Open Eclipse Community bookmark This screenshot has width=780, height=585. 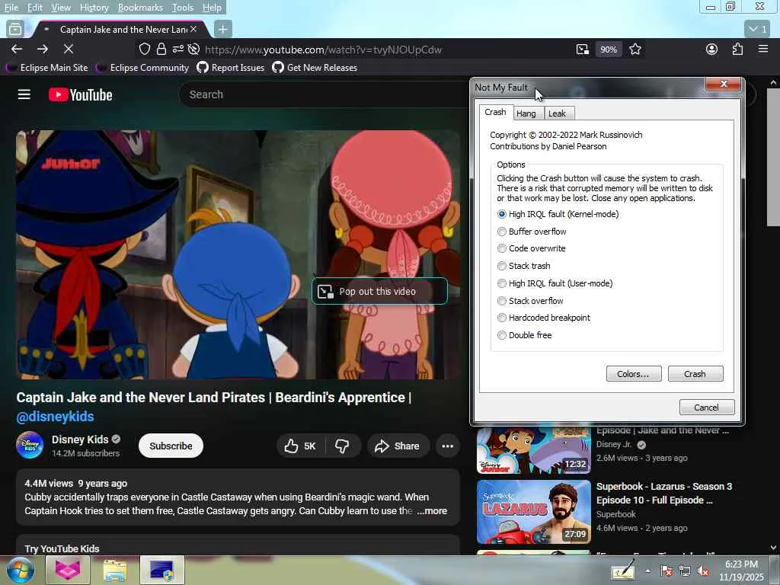[142, 68]
